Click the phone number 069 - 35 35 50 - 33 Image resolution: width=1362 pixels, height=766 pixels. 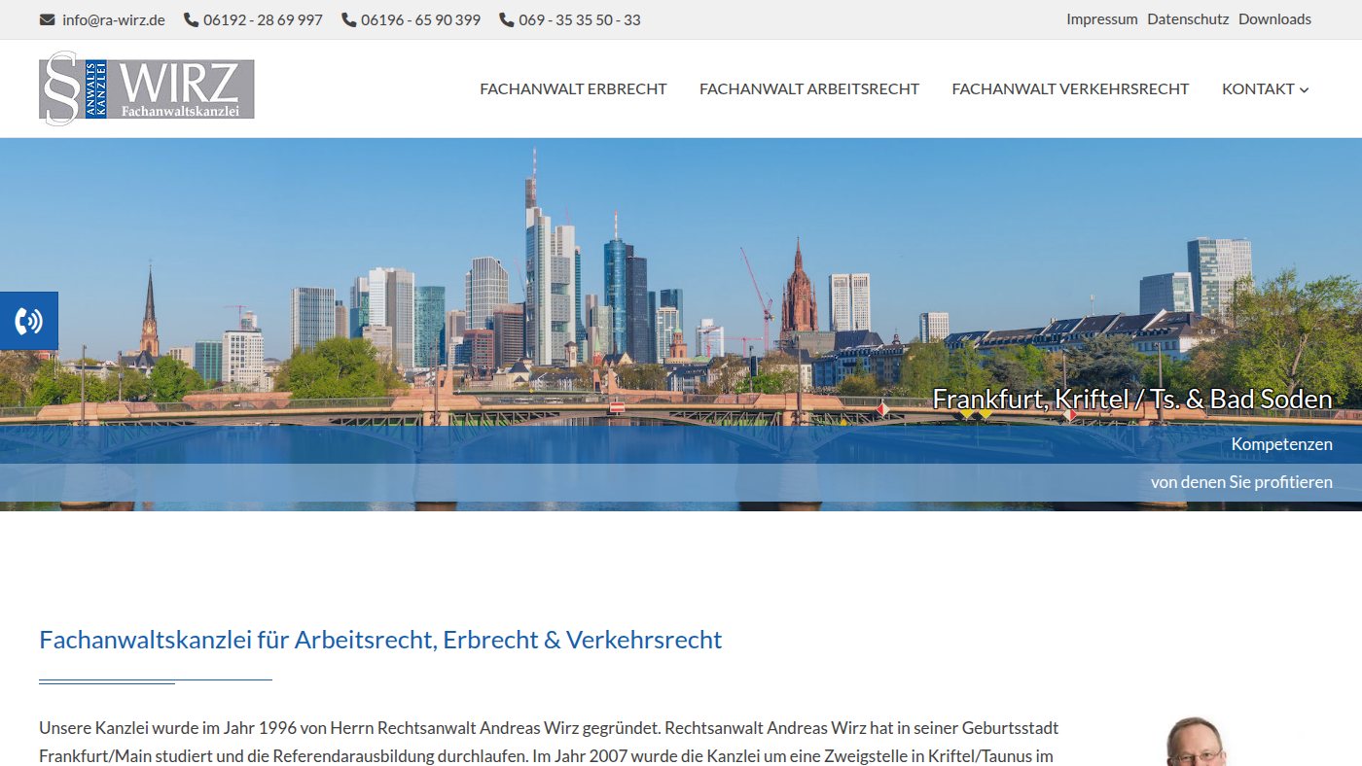pyautogui.click(x=580, y=19)
